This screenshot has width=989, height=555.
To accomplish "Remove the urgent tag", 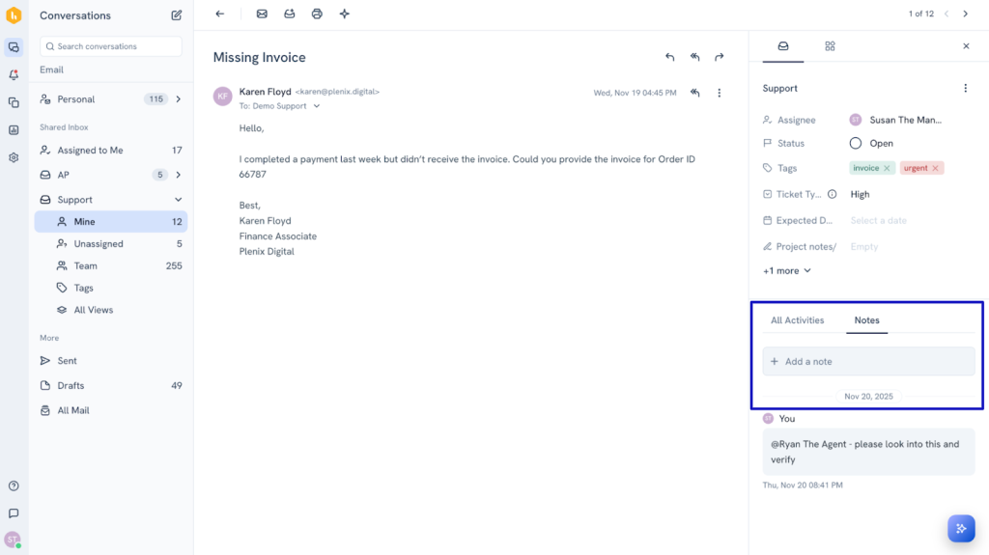I will pyautogui.click(x=935, y=168).
